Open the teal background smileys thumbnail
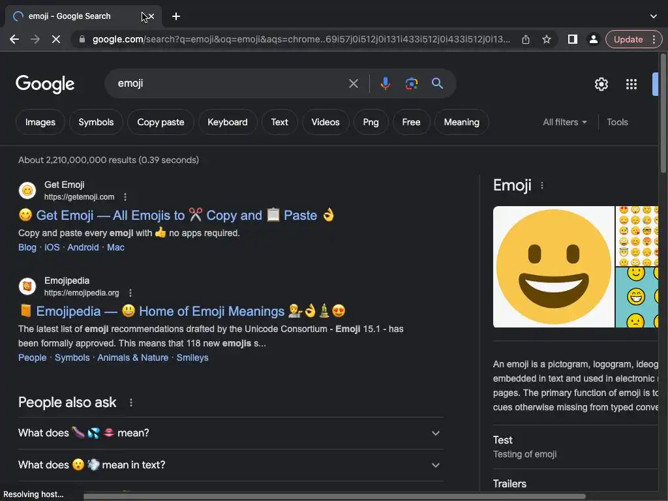The width and height of the screenshot is (668, 501). click(x=637, y=297)
